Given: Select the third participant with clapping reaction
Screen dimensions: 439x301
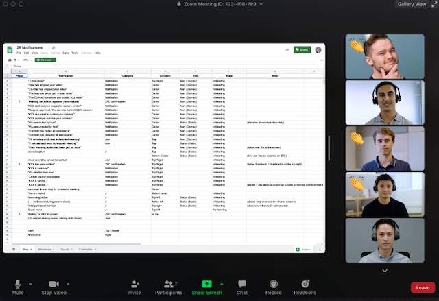Looking at the screenshot, I should [385, 149].
